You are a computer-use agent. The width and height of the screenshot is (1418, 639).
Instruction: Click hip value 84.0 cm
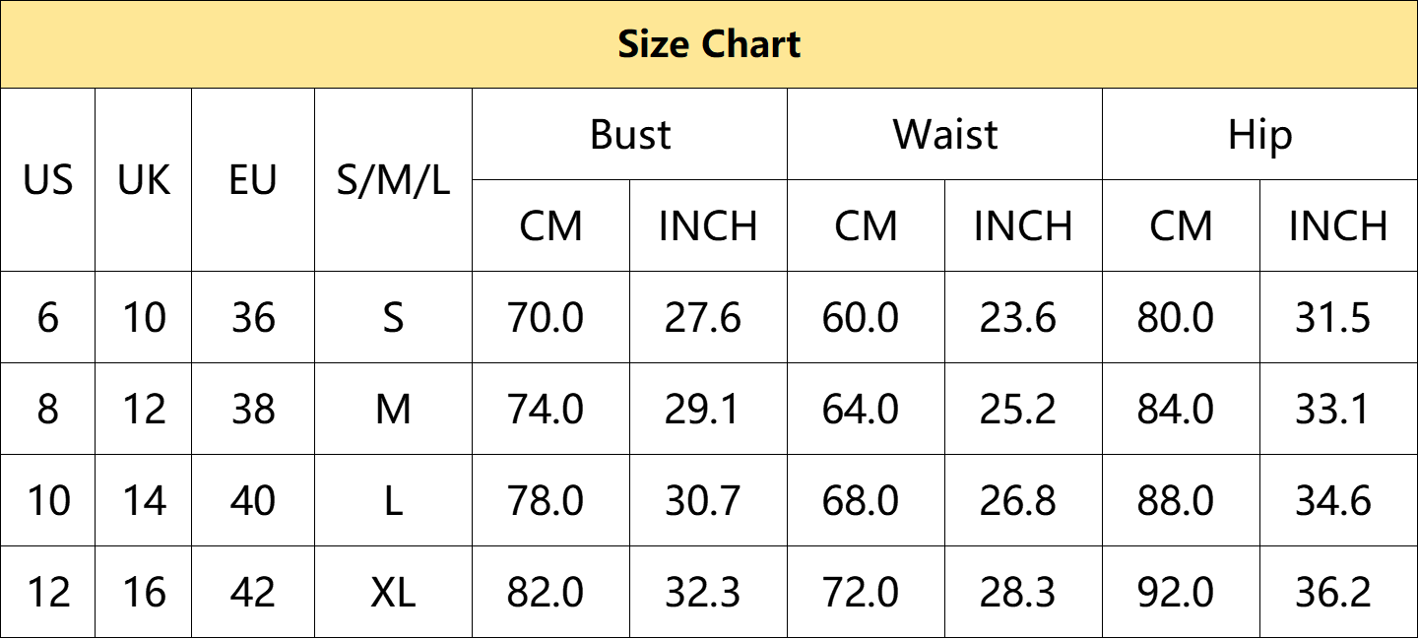point(1176,409)
